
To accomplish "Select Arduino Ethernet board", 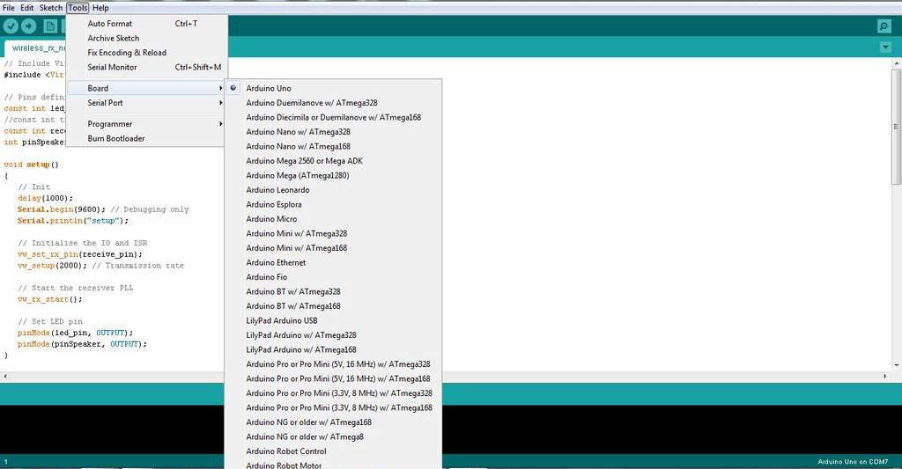I will pyautogui.click(x=333, y=263).
